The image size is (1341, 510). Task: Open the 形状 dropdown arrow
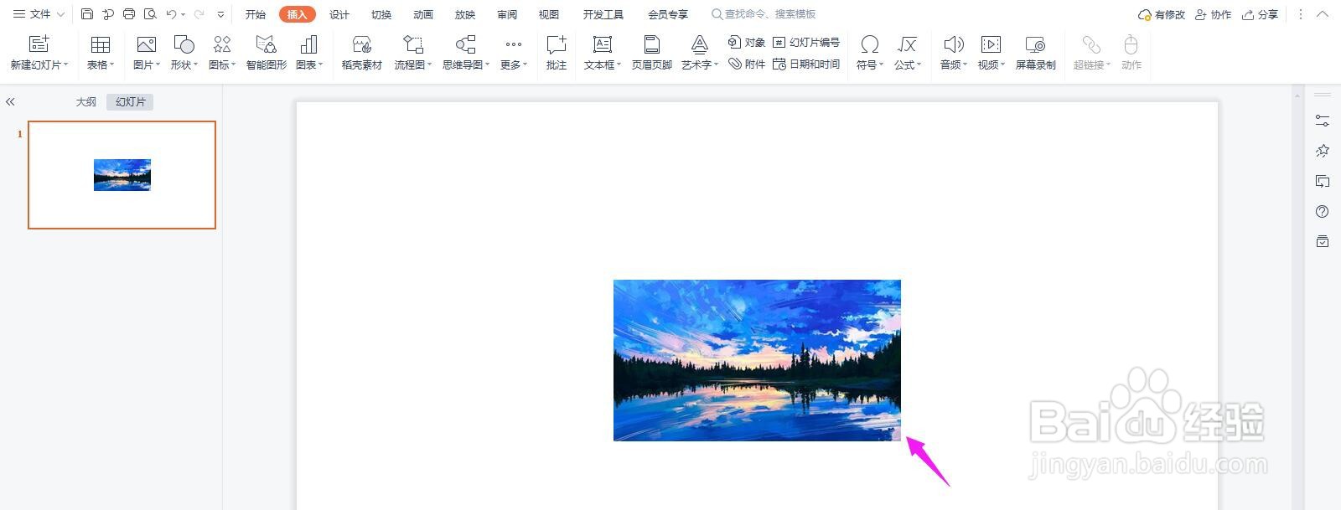click(x=196, y=64)
